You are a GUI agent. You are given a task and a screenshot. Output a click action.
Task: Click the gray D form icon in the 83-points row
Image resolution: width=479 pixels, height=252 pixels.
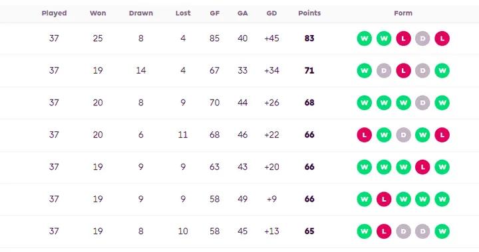422,38
